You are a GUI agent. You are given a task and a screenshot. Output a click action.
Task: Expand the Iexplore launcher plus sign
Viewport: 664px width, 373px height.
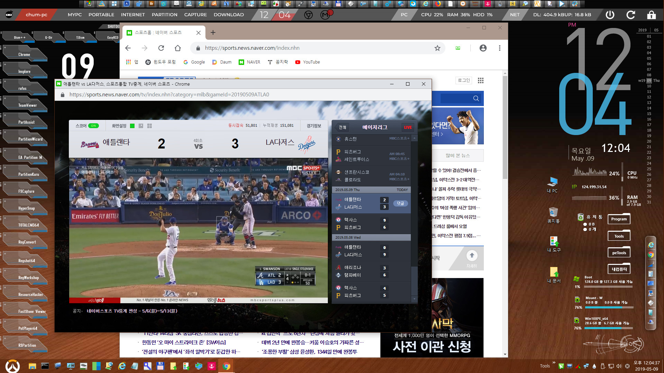pyautogui.click(x=5, y=65)
